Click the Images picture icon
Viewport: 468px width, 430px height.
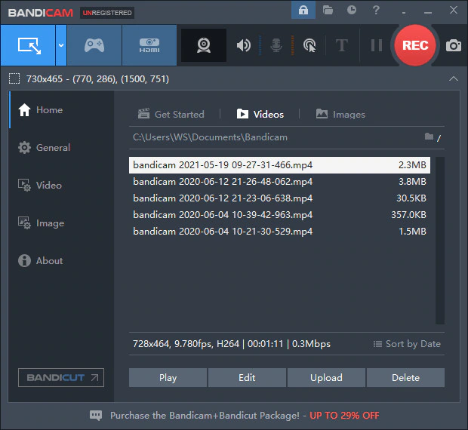point(322,114)
